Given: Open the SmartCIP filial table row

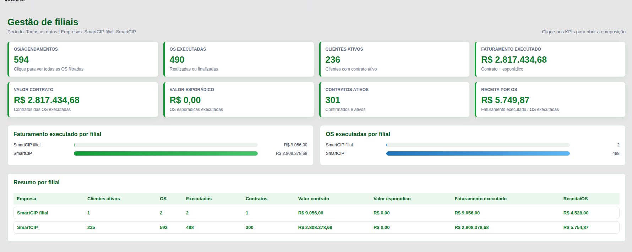Looking at the screenshot, I should [x=316, y=213].
